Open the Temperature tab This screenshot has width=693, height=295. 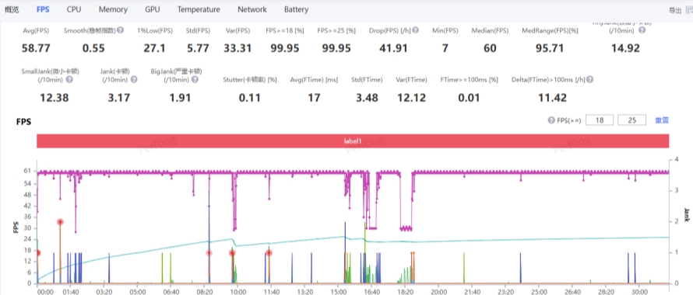[199, 9]
